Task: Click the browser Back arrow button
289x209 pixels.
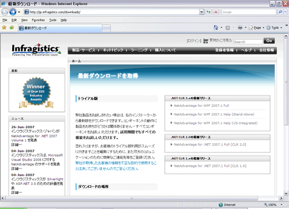Action: point(5,12)
